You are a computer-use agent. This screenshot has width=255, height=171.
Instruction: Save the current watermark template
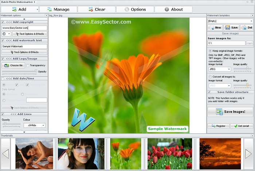pyautogui.click(x=231, y=28)
